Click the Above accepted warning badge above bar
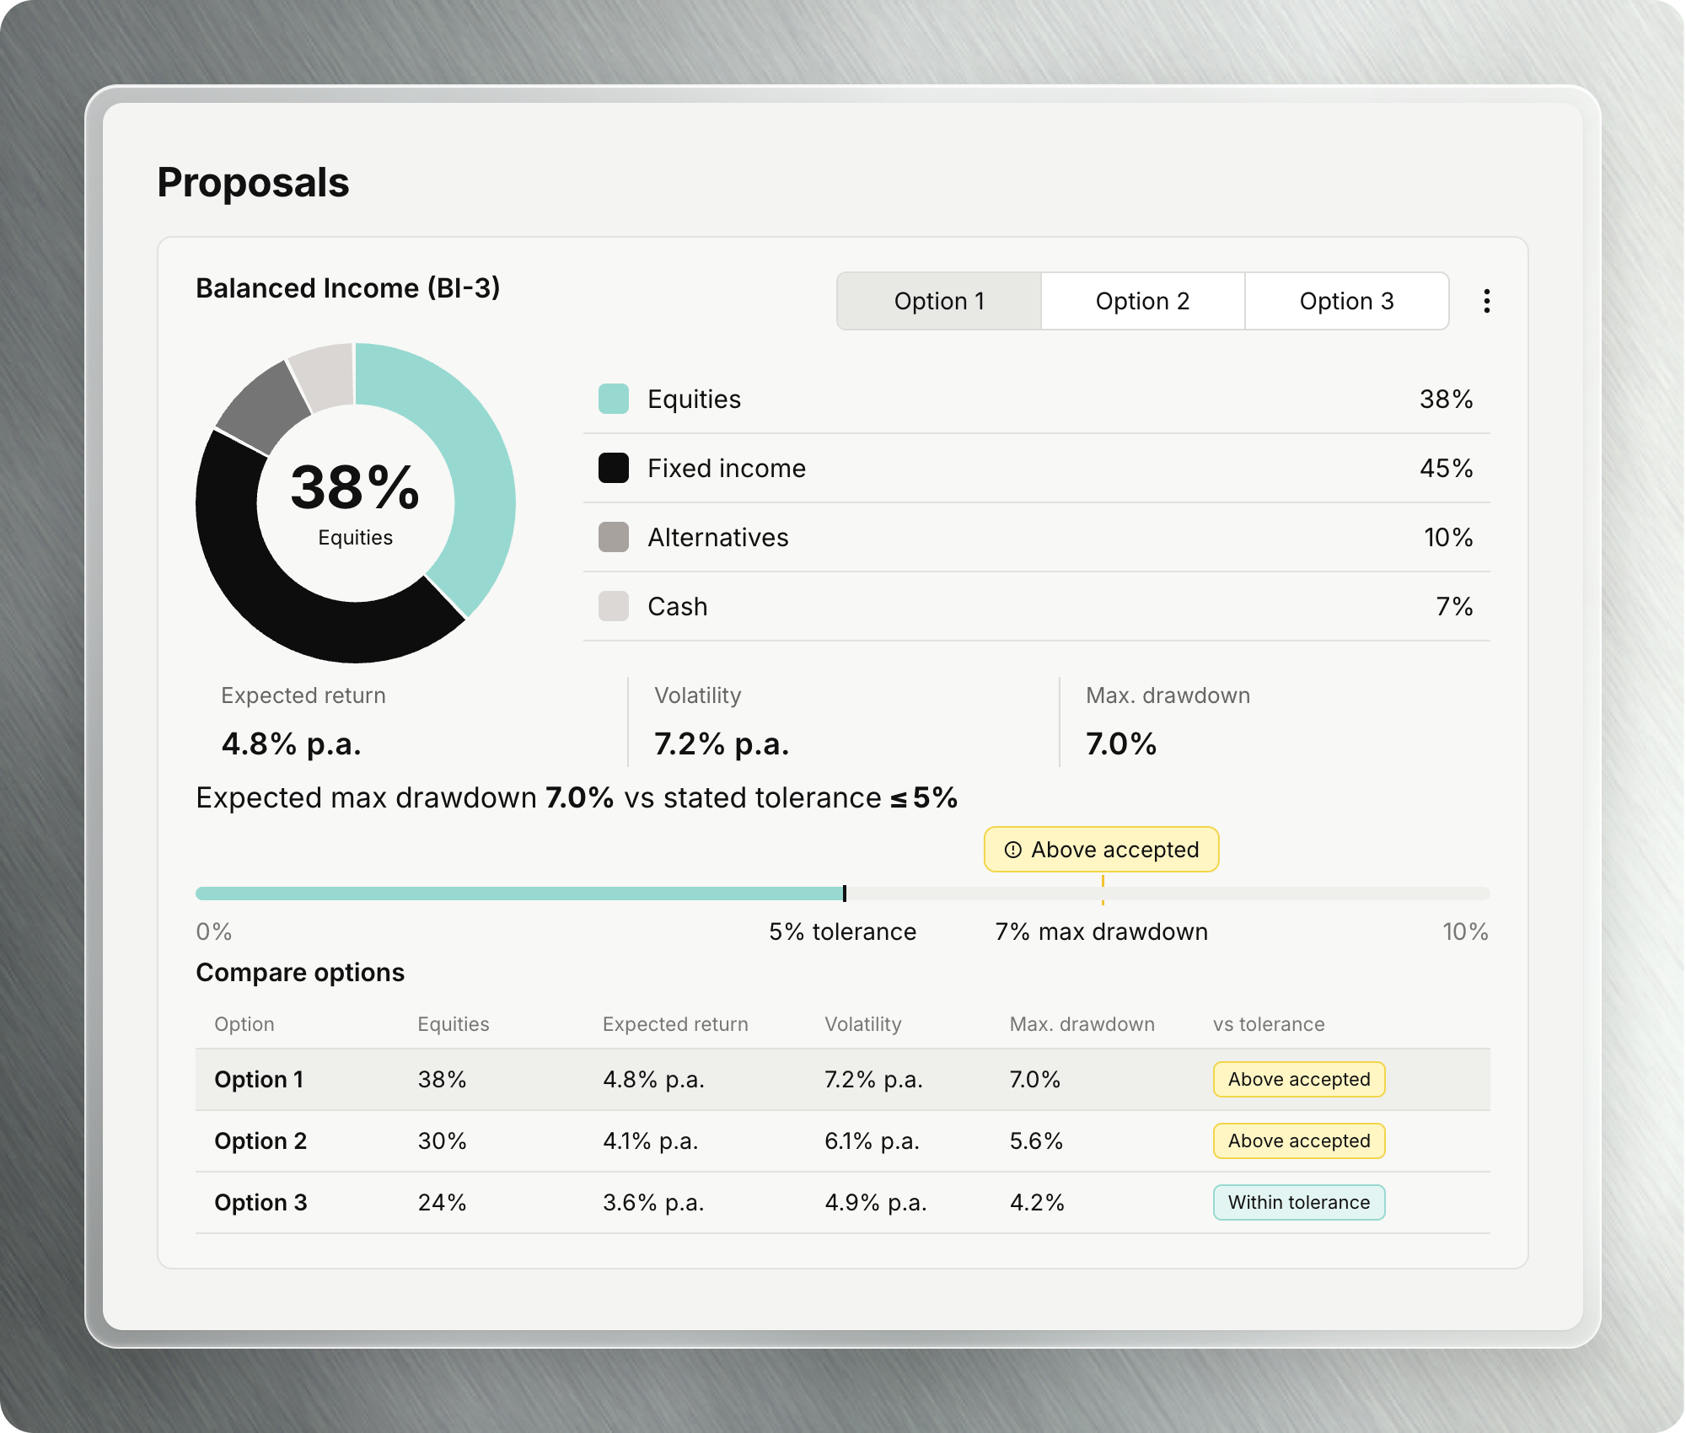The height and width of the screenshot is (1433, 1686). click(x=1101, y=849)
